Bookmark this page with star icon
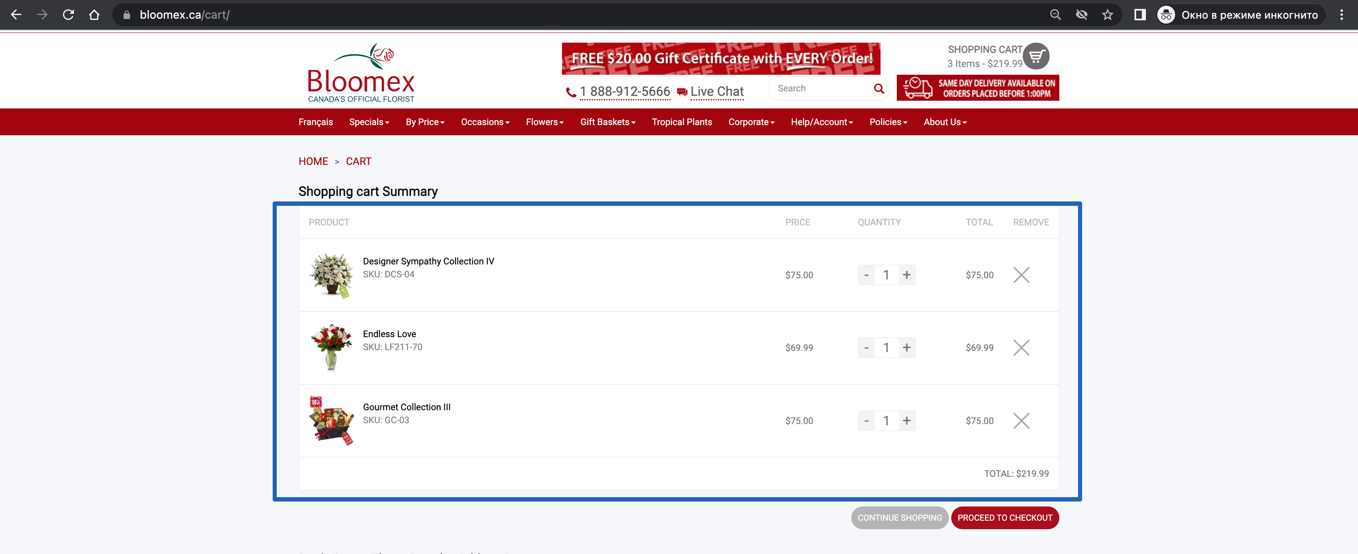Viewport: 1358px width, 554px height. pyautogui.click(x=1108, y=15)
